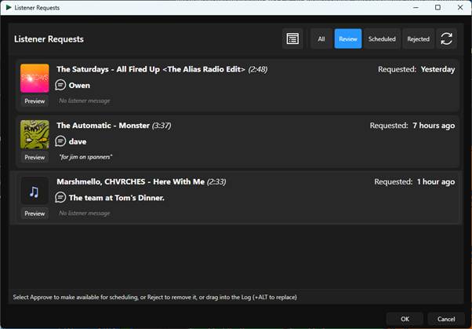
Task: Click the Requested: Yesterday timestamp
Action: click(416, 69)
